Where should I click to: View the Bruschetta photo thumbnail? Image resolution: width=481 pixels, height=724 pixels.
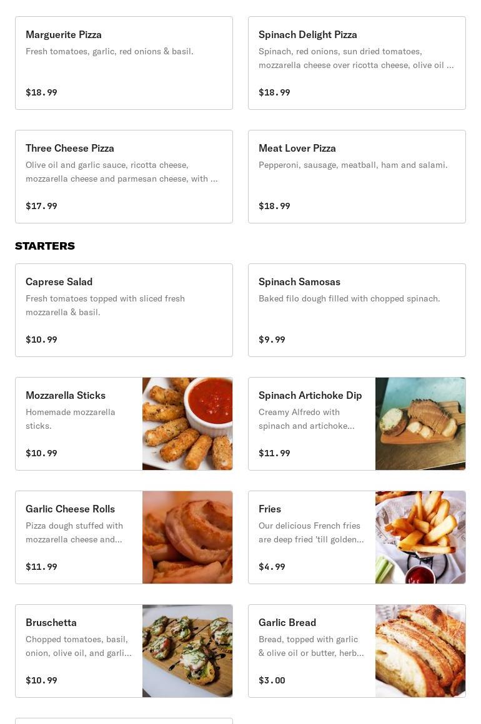coord(187,651)
